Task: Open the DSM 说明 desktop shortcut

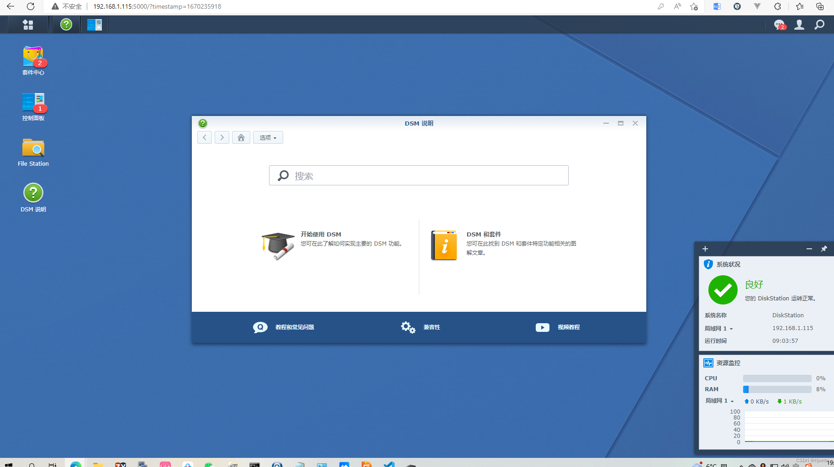Action: 33,198
